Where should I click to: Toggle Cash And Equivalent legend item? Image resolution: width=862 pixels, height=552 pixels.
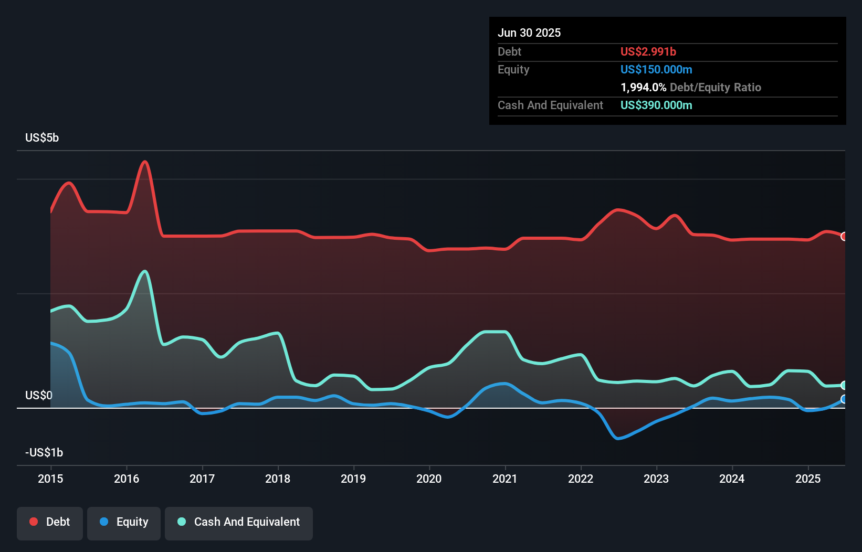coord(239,522)
